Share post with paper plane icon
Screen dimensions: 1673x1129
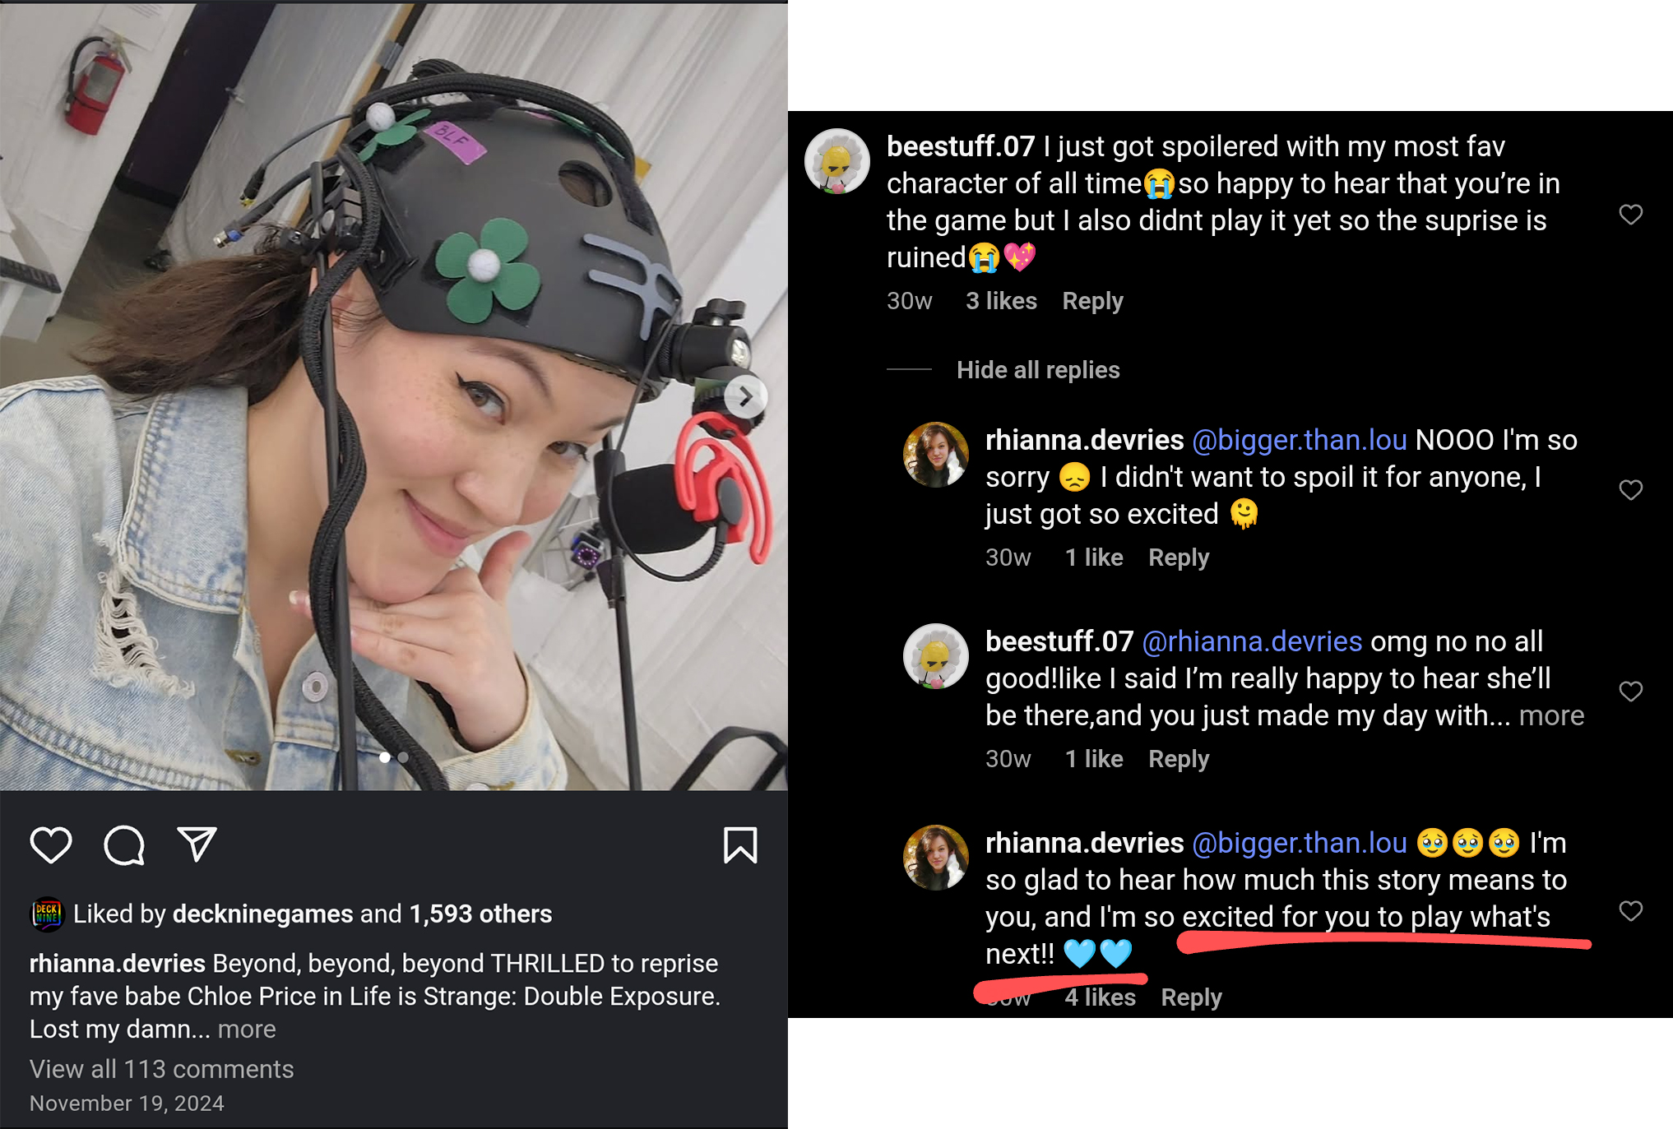pyautogui.click(x=197, y=844)
